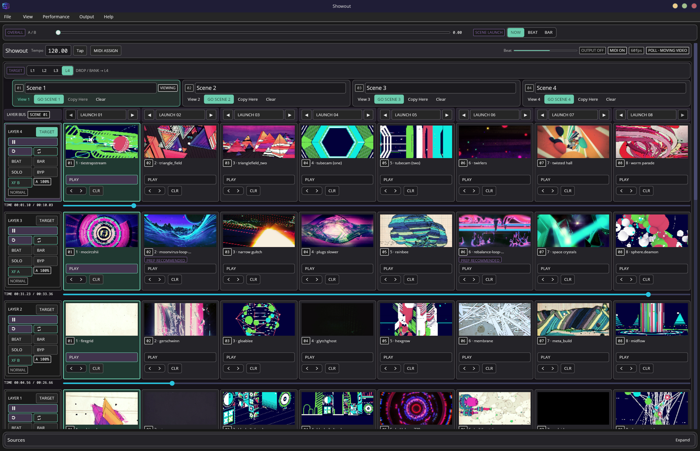Screen dimensions: 700x451
Task: Toggle SOLO on Layer 4
Action: click(x=20, y=172)
